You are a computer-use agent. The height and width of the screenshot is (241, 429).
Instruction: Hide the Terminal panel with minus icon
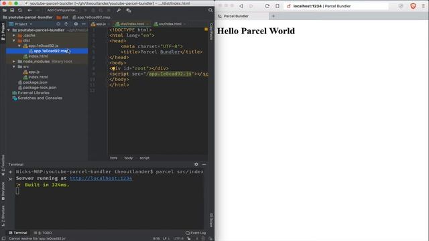pyautogui.click(x=204, y=164)
